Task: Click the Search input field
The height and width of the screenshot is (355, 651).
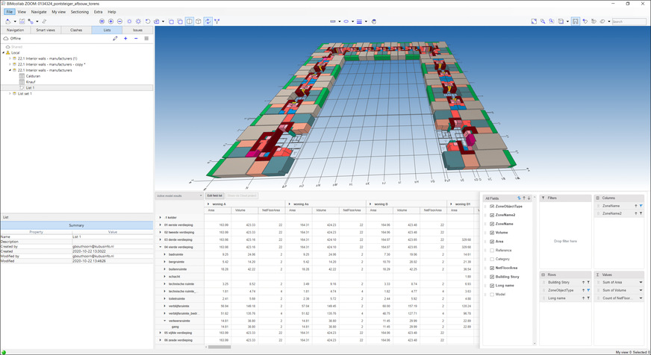Action: (x=629, y=22)
